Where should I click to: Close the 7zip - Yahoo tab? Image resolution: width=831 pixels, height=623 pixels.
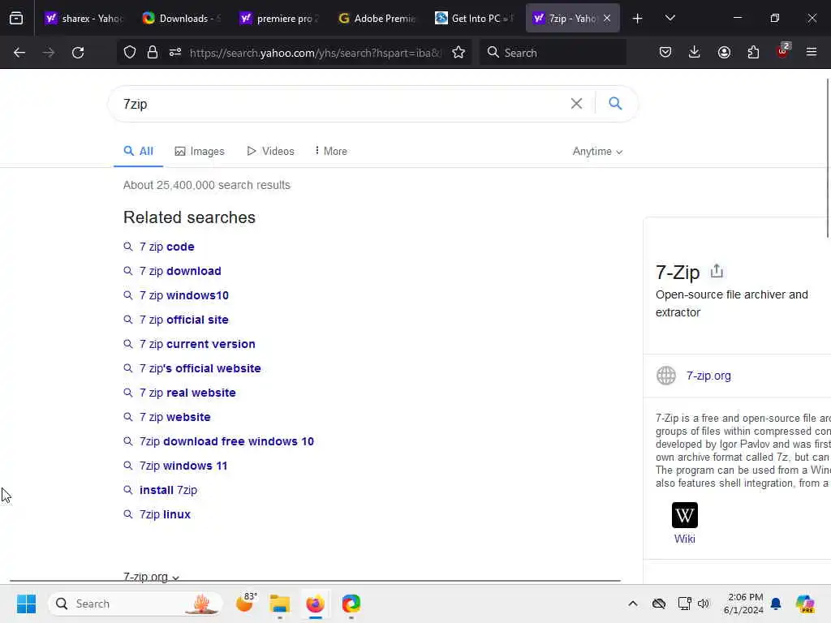(x=607, y=19)
